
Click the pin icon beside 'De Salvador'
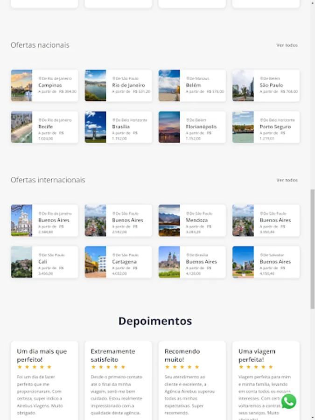coord(261,255)
